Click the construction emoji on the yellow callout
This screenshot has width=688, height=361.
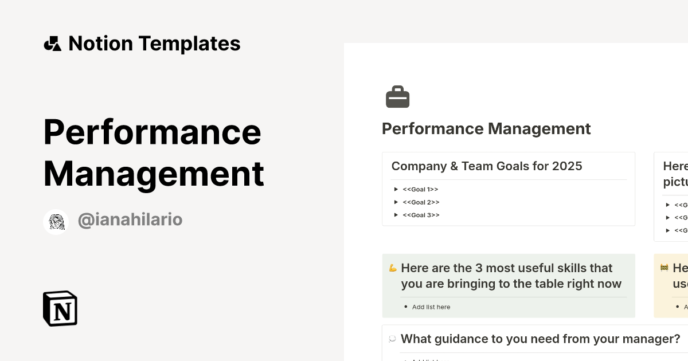pos(664,267)
